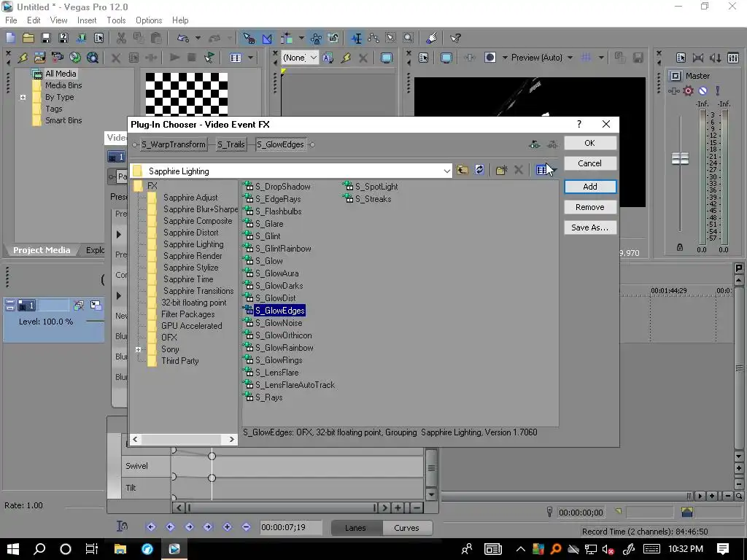Undo the last action

click(183, 38)
